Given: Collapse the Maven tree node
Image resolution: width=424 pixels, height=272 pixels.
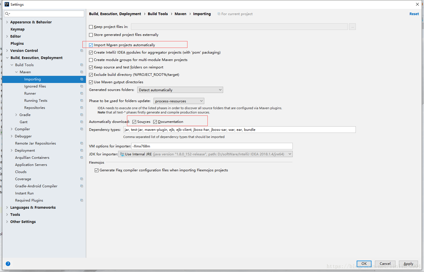Looking at the screenshot, I should 16,72.
